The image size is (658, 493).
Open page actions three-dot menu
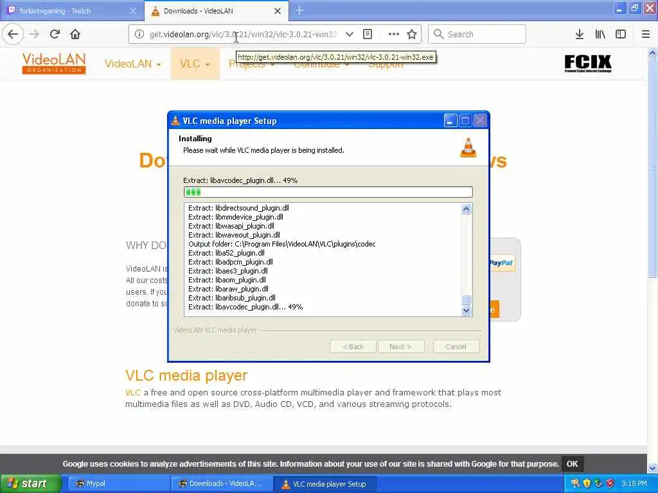(x=394, y=34)
